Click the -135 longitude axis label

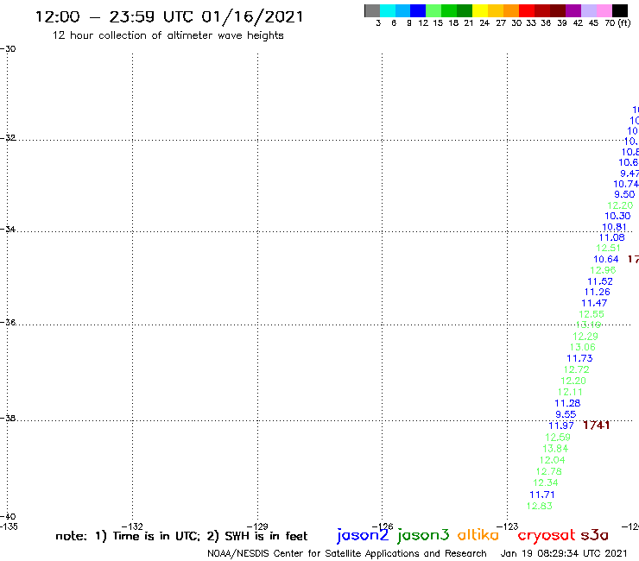pos(8,526)
